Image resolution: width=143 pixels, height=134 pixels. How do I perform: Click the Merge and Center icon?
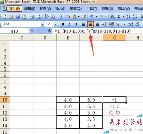(x=103, y=24)
